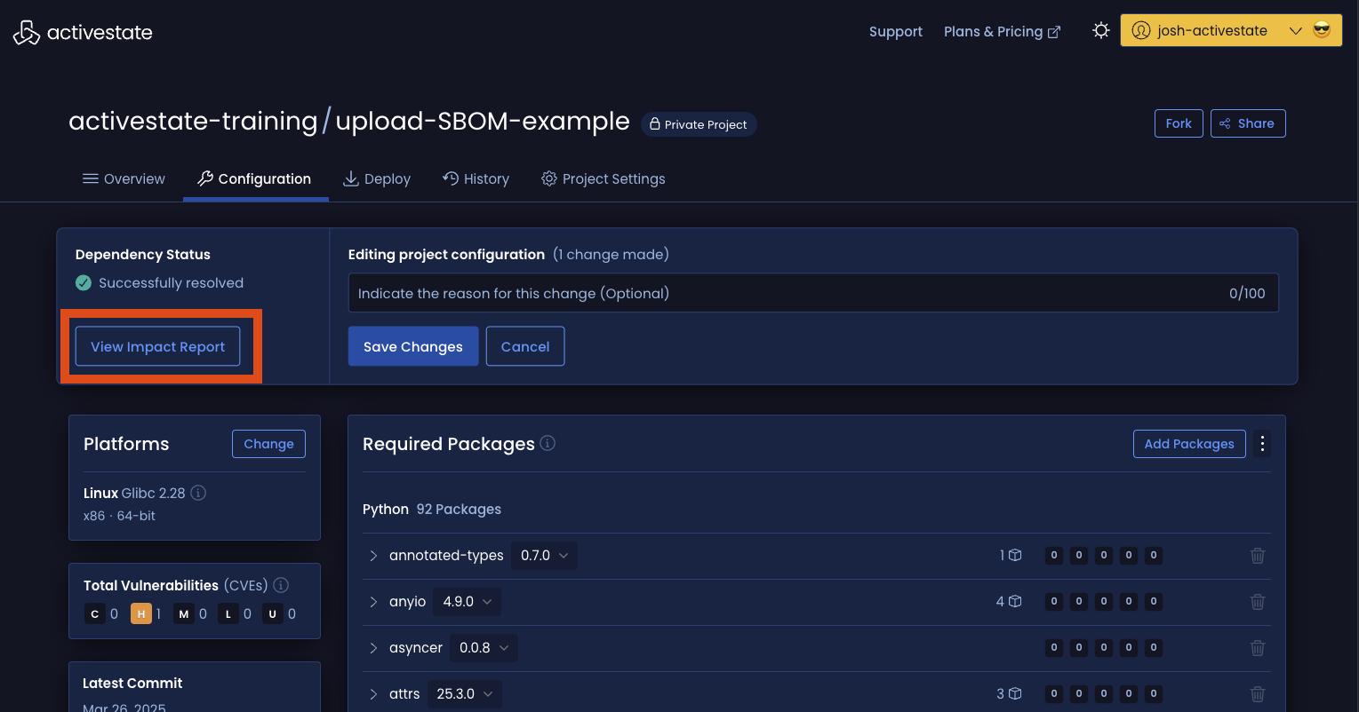Toggle the light/dark theme sun icon

[x=1100, y=31]
